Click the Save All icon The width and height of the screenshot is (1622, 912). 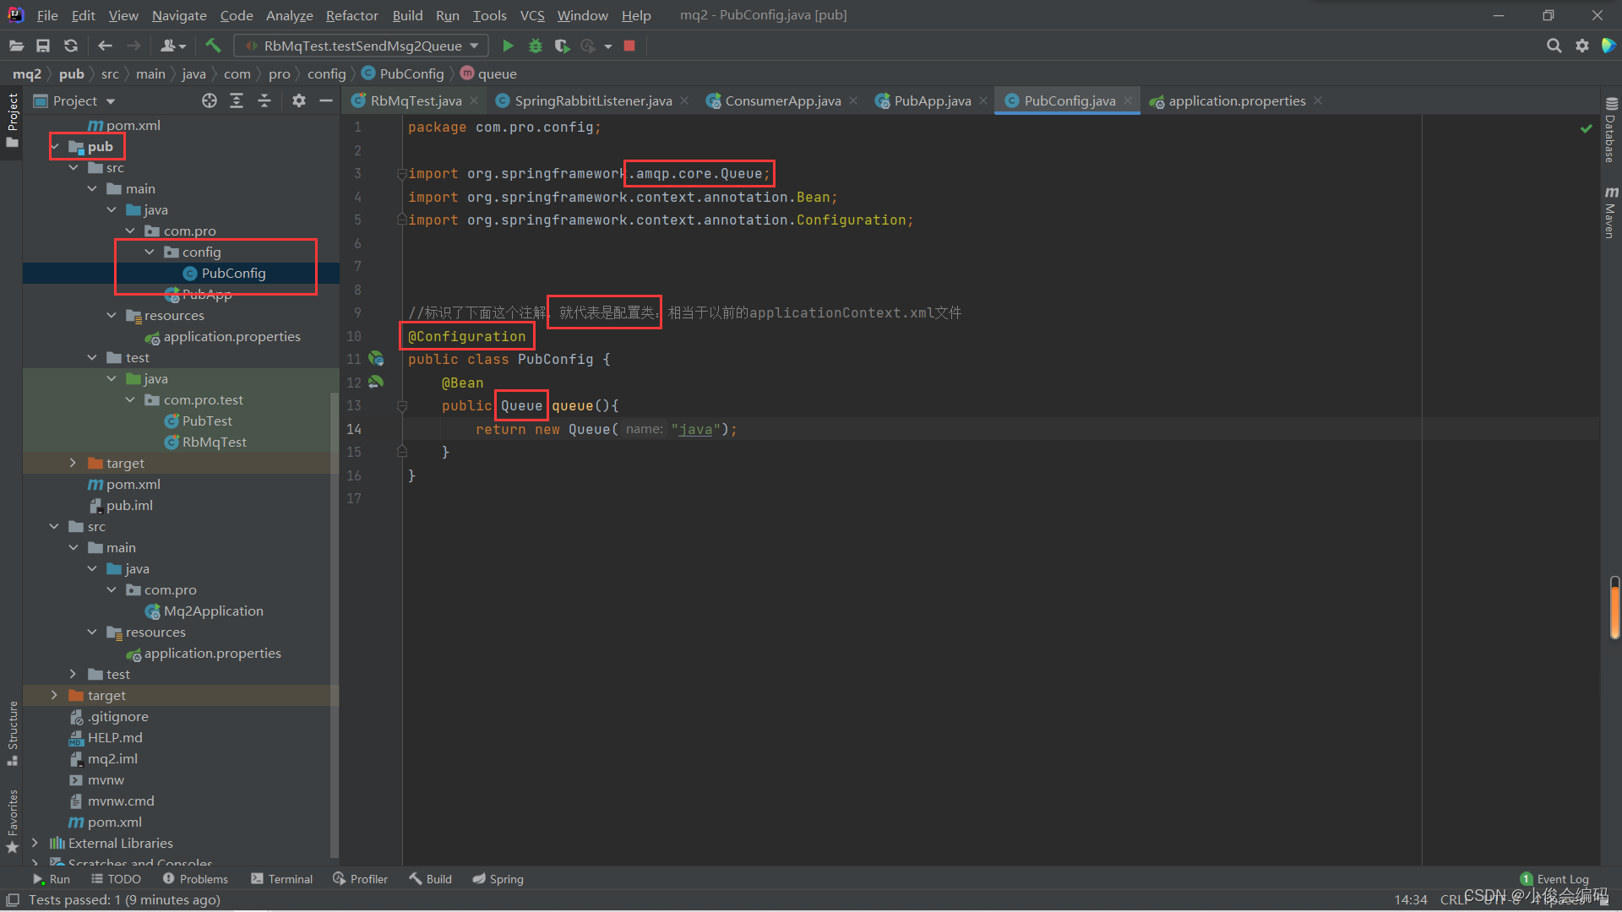tap(43, 46)
